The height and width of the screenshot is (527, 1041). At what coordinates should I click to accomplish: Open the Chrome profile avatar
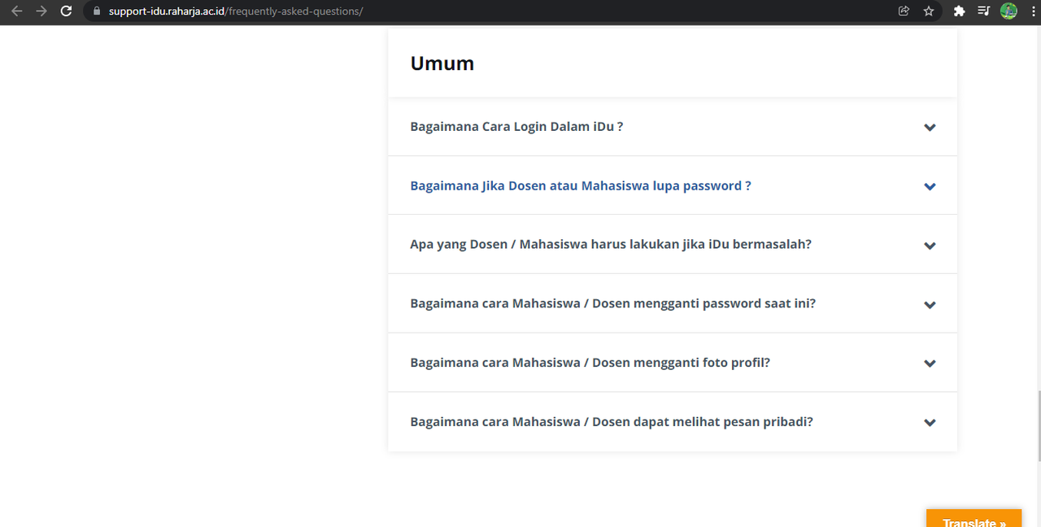point(1008,11)
